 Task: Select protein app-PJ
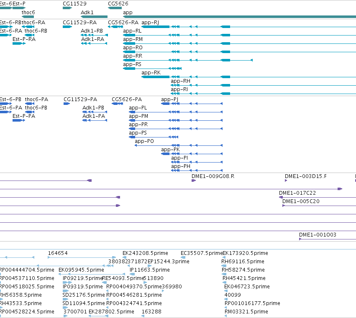(169, 99)
